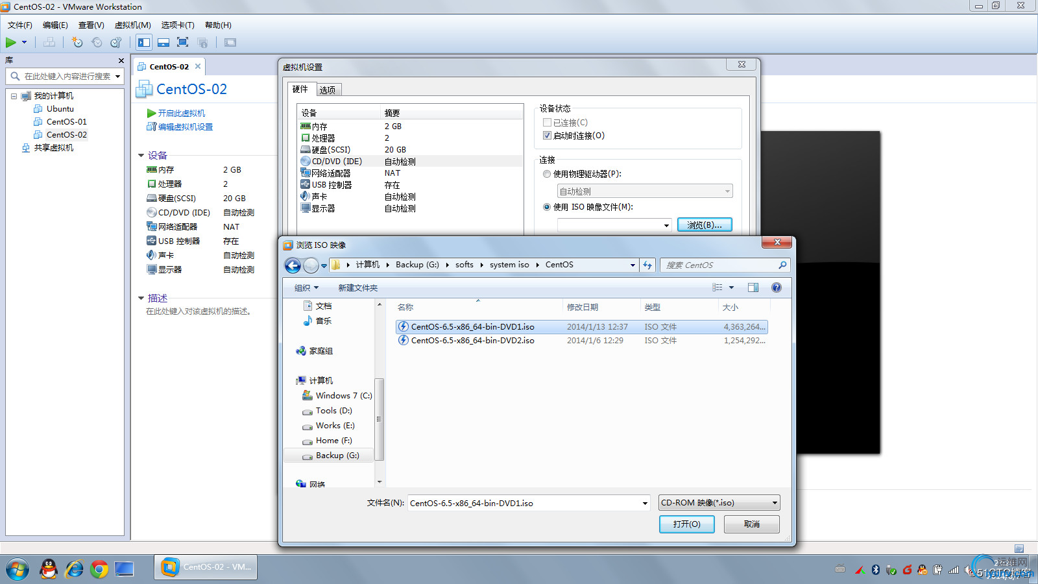Select 硬盘(SCSI) row in settings device list
Viewport: 1038px width, 584px height.
click(410, 150)
